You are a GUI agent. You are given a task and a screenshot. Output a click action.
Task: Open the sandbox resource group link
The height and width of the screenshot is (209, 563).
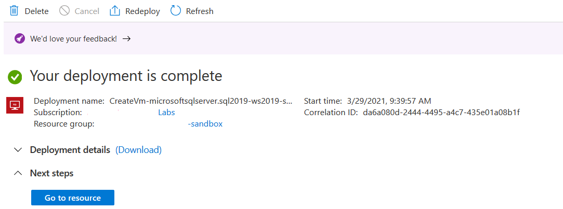coord(205,124)
